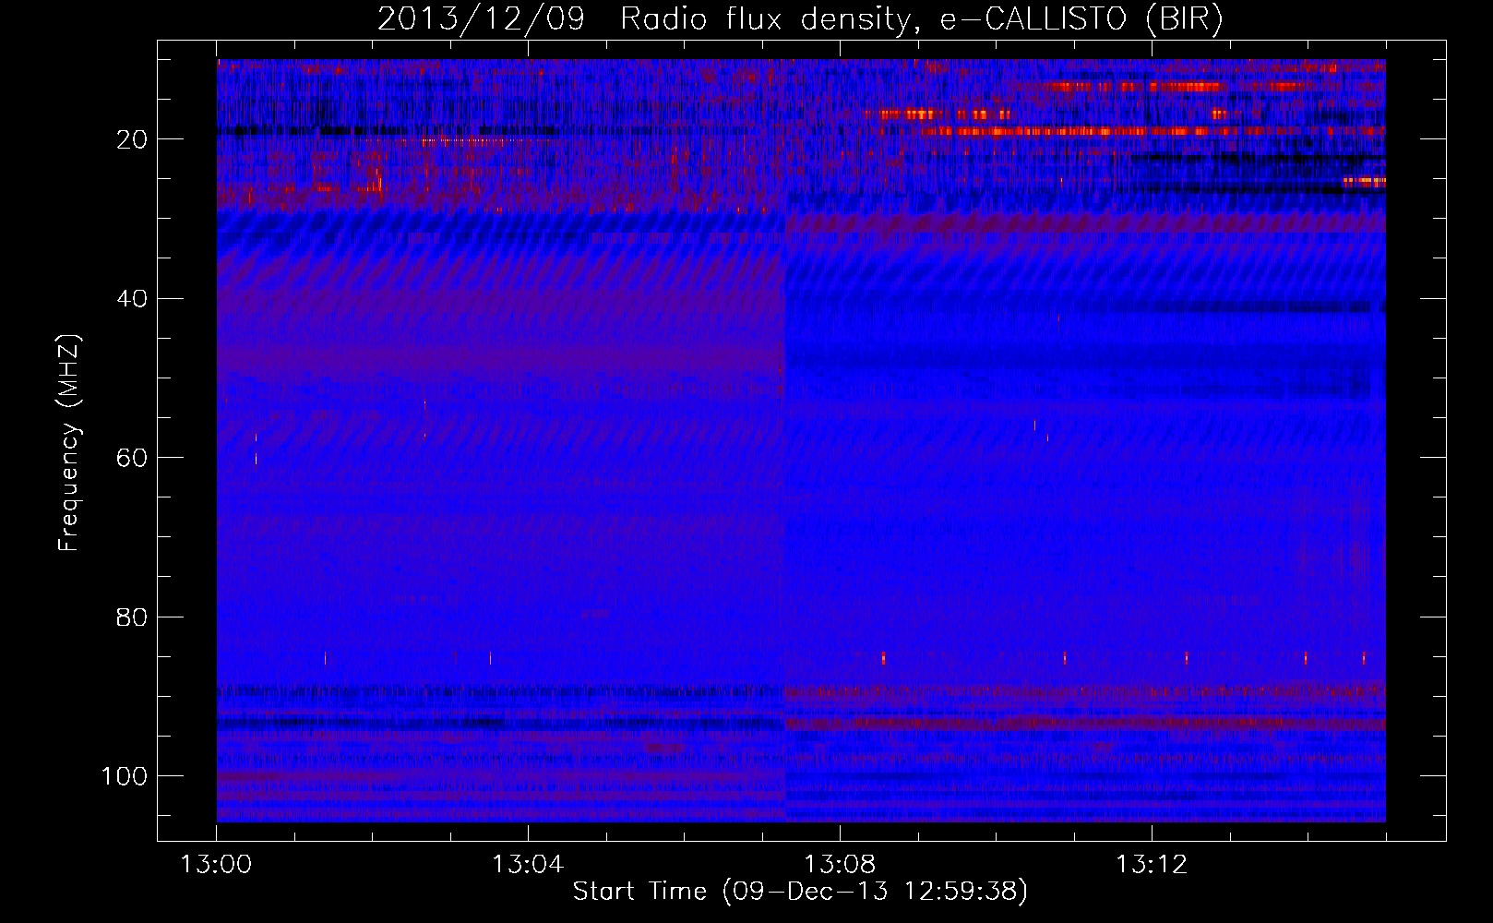Click the '13:08' time tick label
The width and height of the screenshot is (1493, 923).
840,865
